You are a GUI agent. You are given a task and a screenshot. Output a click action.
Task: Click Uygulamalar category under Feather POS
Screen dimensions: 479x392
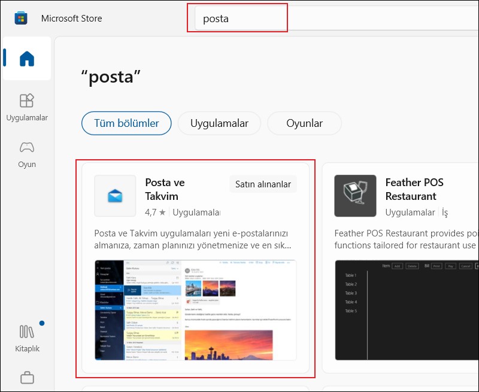tap(410, 212)
